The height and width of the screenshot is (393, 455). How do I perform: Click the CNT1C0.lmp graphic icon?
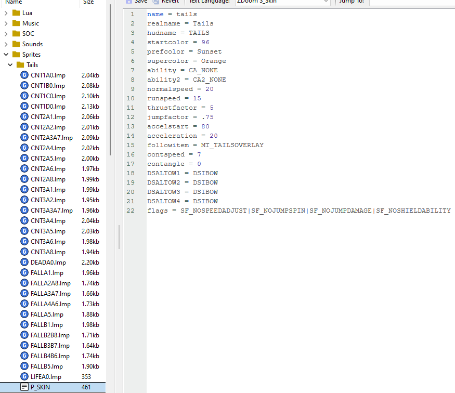click(x=24, y=96)
